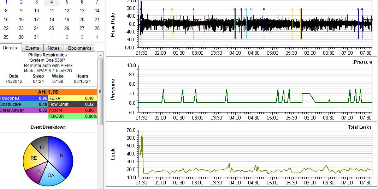Click the Flow Rate axis title

[x=113, y=25]
